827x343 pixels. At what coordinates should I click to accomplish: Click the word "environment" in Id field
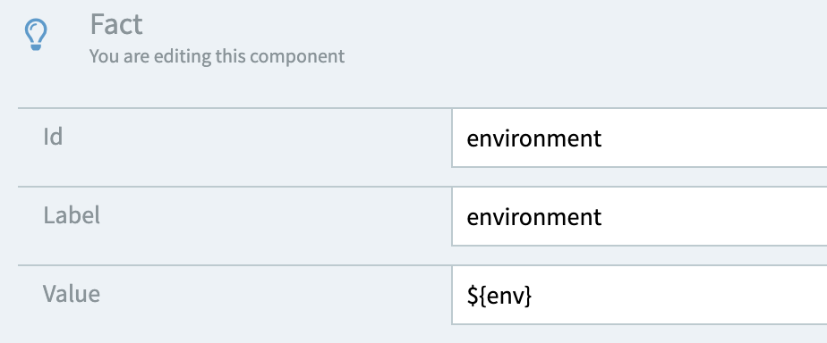533,138
